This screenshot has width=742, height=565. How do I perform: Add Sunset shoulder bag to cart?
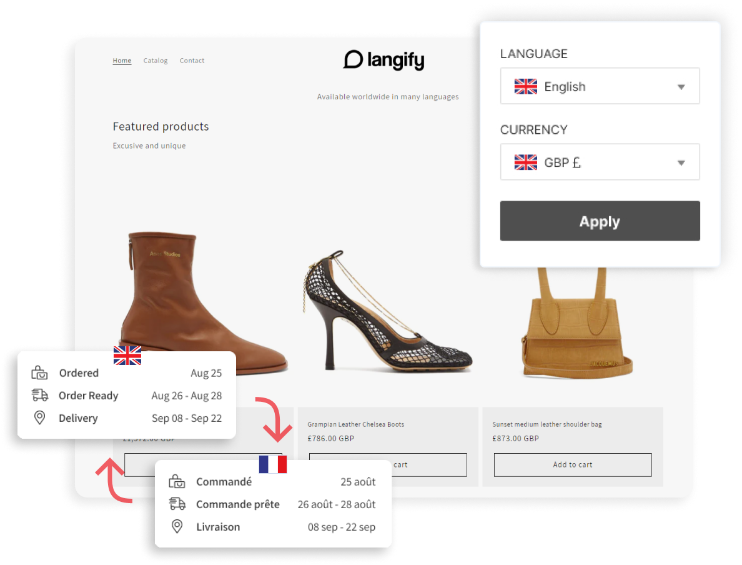click(572, 464)
